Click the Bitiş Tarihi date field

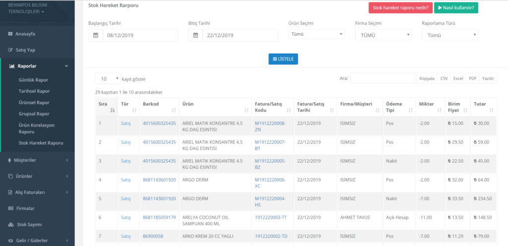[240, 36]
